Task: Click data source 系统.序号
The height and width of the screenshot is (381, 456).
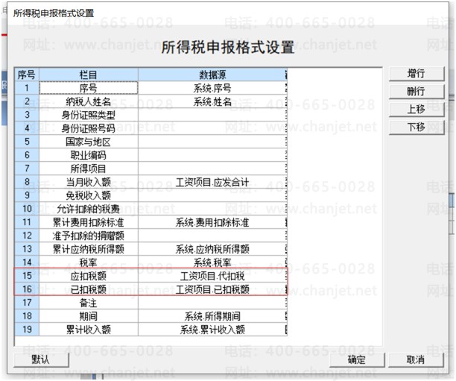Action: click(x=212, y=88)
